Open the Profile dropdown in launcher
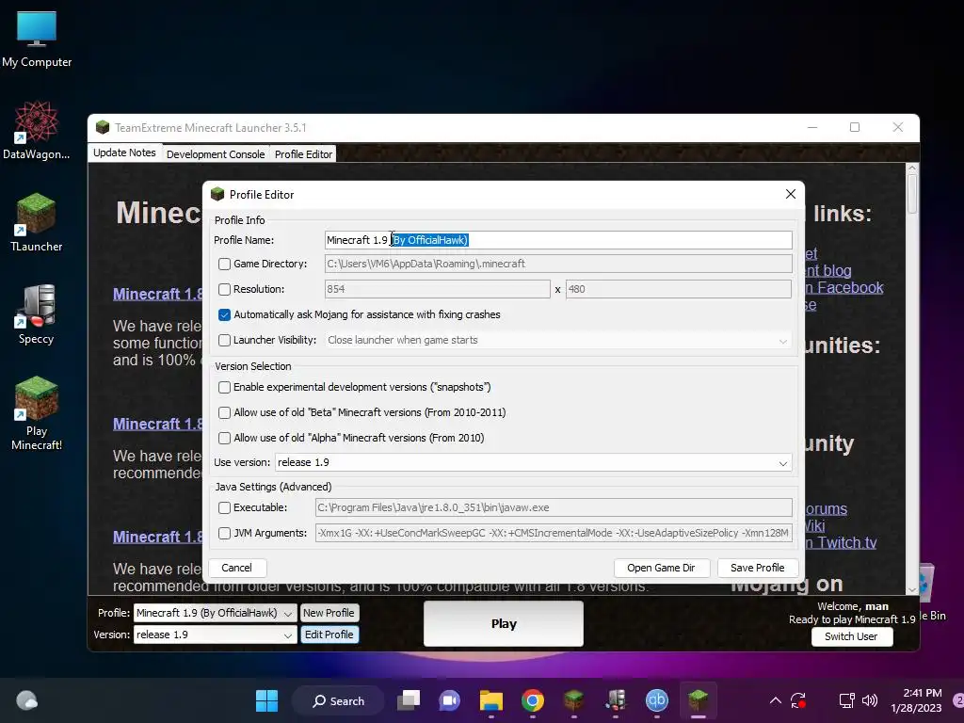Viewport: 964px width, 723px height. click(x=216, y=613)
